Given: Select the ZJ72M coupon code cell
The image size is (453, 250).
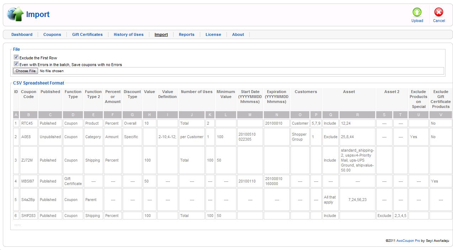Looking at the screenshot, I should (x=28, y=160).
